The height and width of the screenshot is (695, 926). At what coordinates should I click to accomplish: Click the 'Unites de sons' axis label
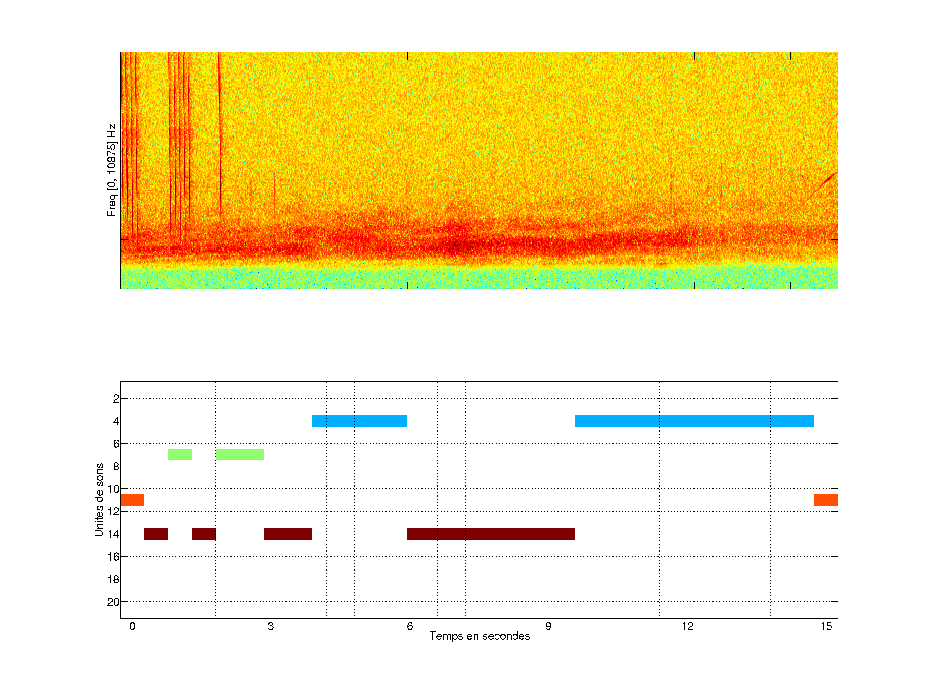(99, 499)
